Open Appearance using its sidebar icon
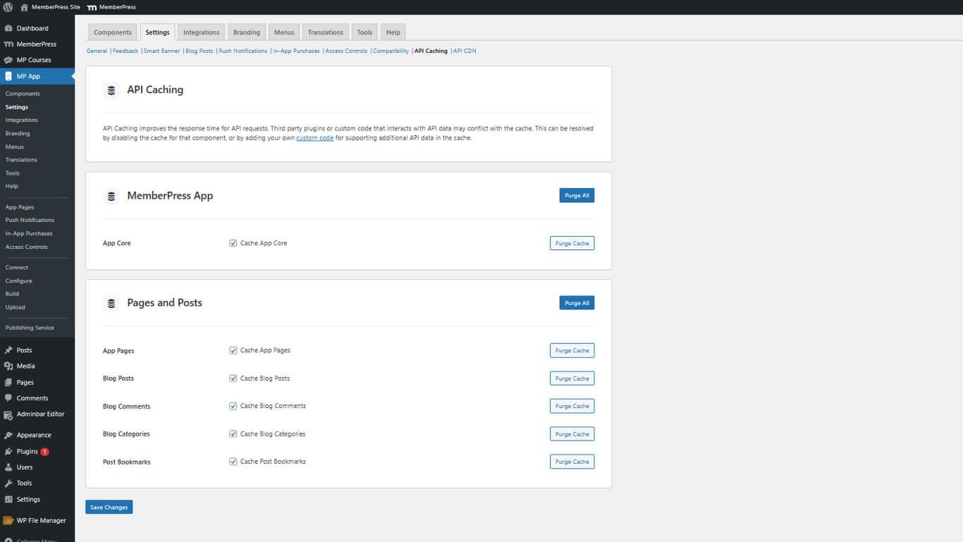 point(9,435)
